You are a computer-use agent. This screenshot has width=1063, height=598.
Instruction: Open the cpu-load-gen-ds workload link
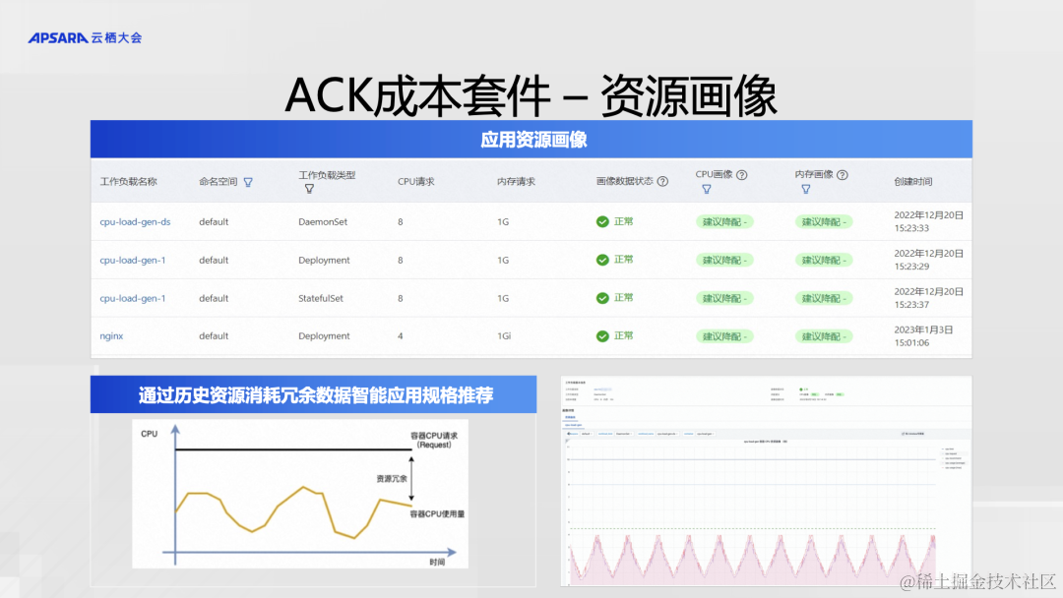[135, 221]
